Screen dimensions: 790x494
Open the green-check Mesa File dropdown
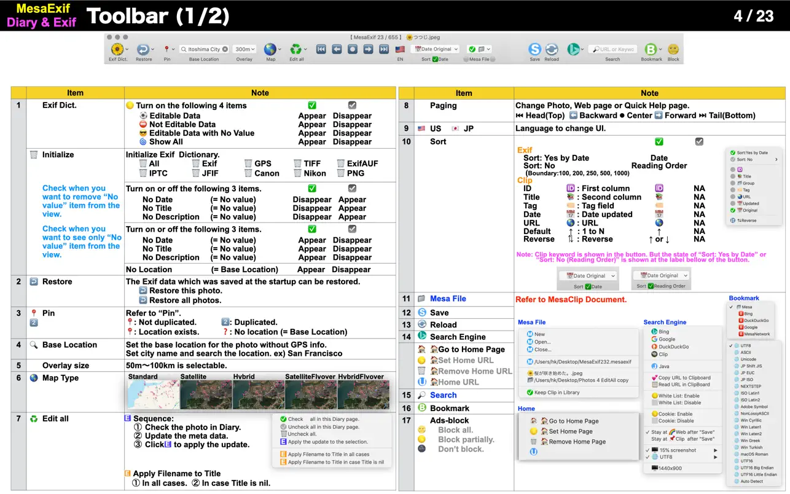pyautogui.click(x=479, y=49)
